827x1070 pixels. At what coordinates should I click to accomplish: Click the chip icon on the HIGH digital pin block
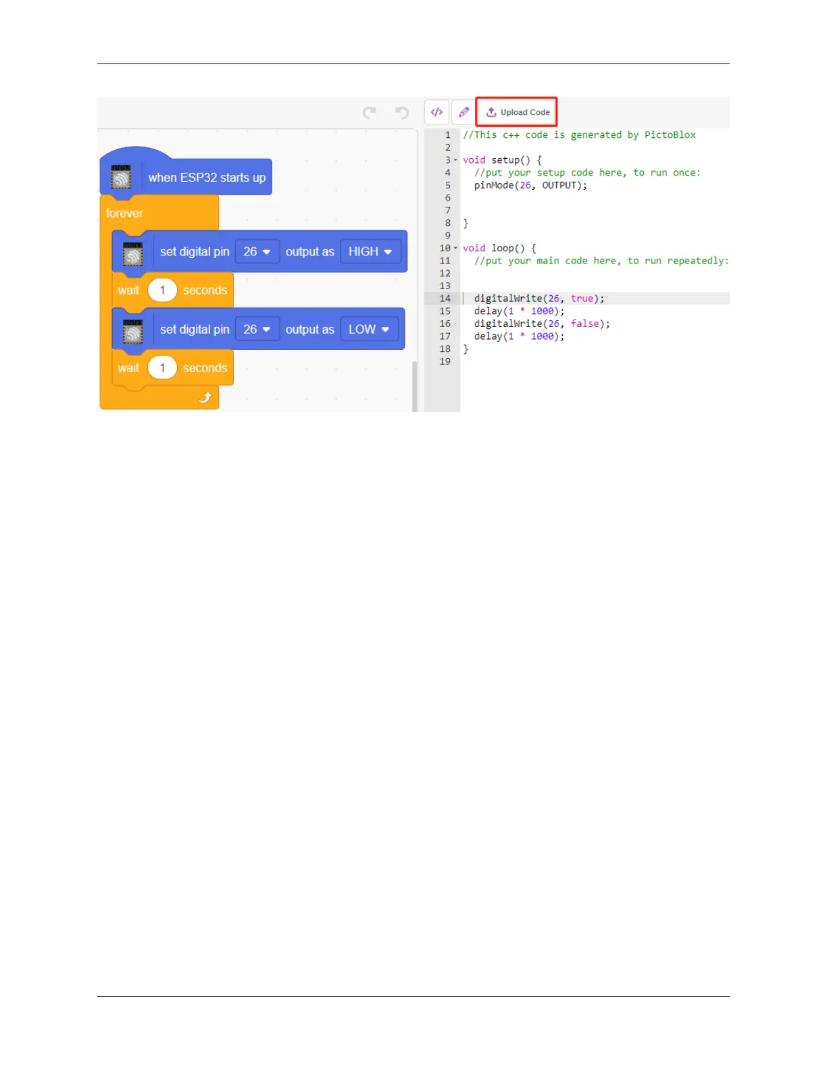(x=133, y=253)
